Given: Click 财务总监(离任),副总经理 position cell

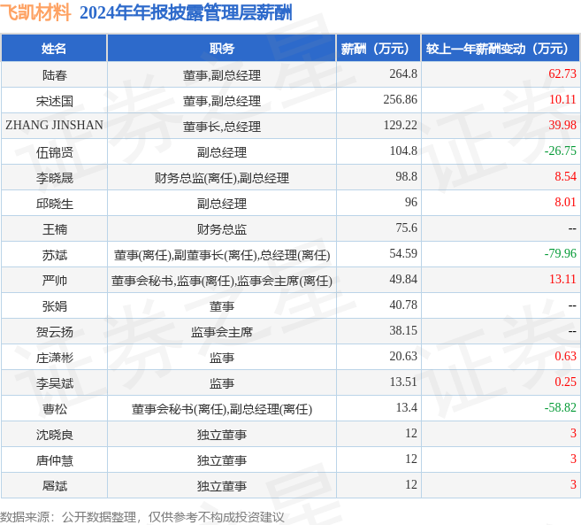Looking at the screenshot, I should click(222, 178).
